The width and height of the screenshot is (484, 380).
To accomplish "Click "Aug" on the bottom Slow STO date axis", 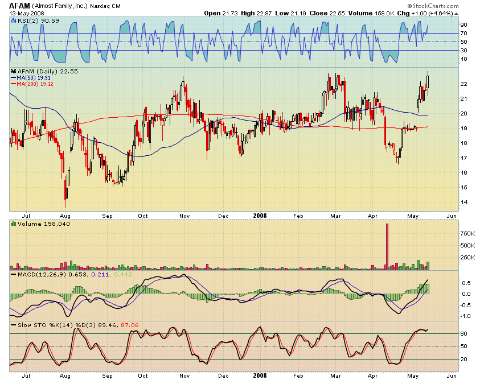I will pos(65,376).
